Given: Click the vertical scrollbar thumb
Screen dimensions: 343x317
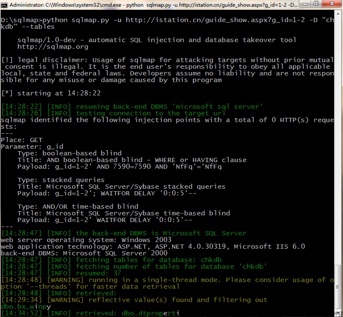Looking at the screenshot, I should click(x=338, y=287).
